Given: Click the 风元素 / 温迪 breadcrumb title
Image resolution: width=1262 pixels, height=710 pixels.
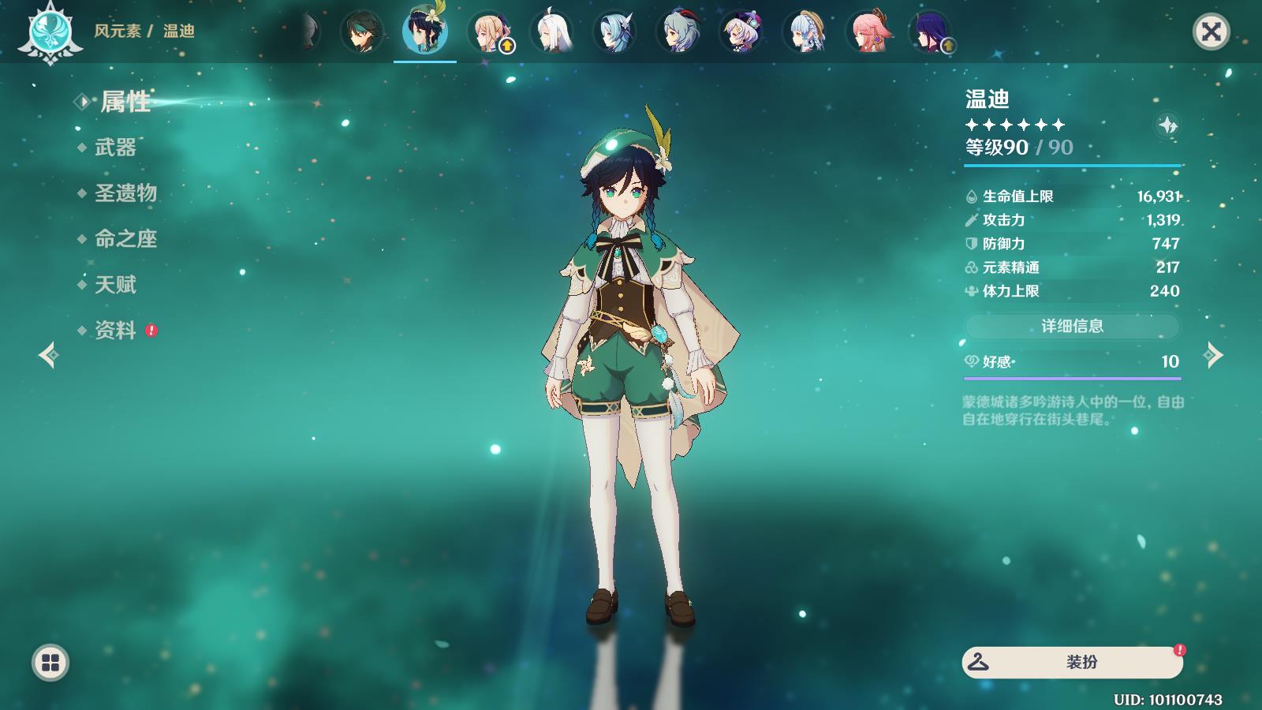Looking at the screenshot, I should point(144,31).
